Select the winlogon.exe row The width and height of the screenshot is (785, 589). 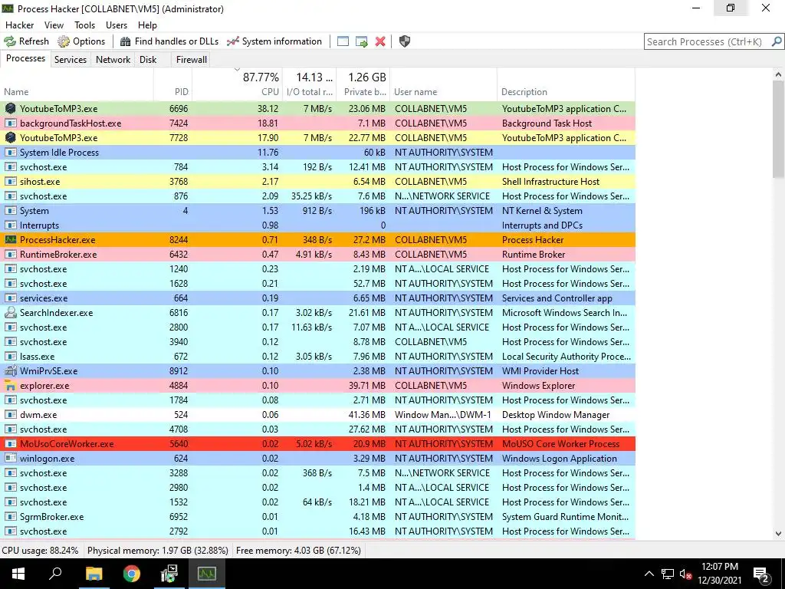[x=318, y=459]
